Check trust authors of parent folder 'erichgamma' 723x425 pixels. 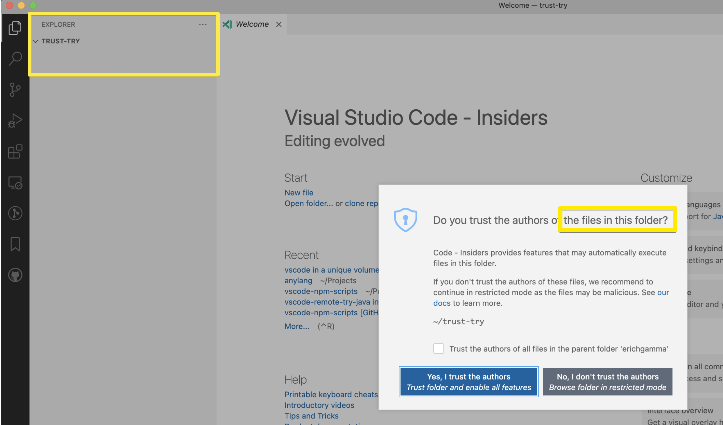point(438,348)
